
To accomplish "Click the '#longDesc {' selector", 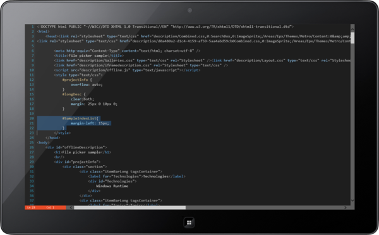I will 74,94.
